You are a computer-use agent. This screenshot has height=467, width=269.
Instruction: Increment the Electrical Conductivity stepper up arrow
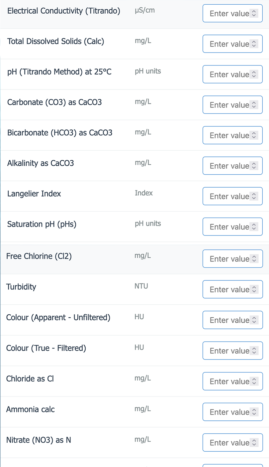click(x=254, y=11)
